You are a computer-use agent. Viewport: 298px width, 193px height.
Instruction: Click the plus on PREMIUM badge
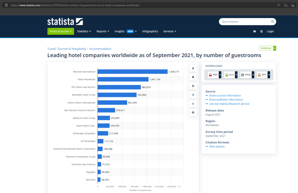click(274, 48)
